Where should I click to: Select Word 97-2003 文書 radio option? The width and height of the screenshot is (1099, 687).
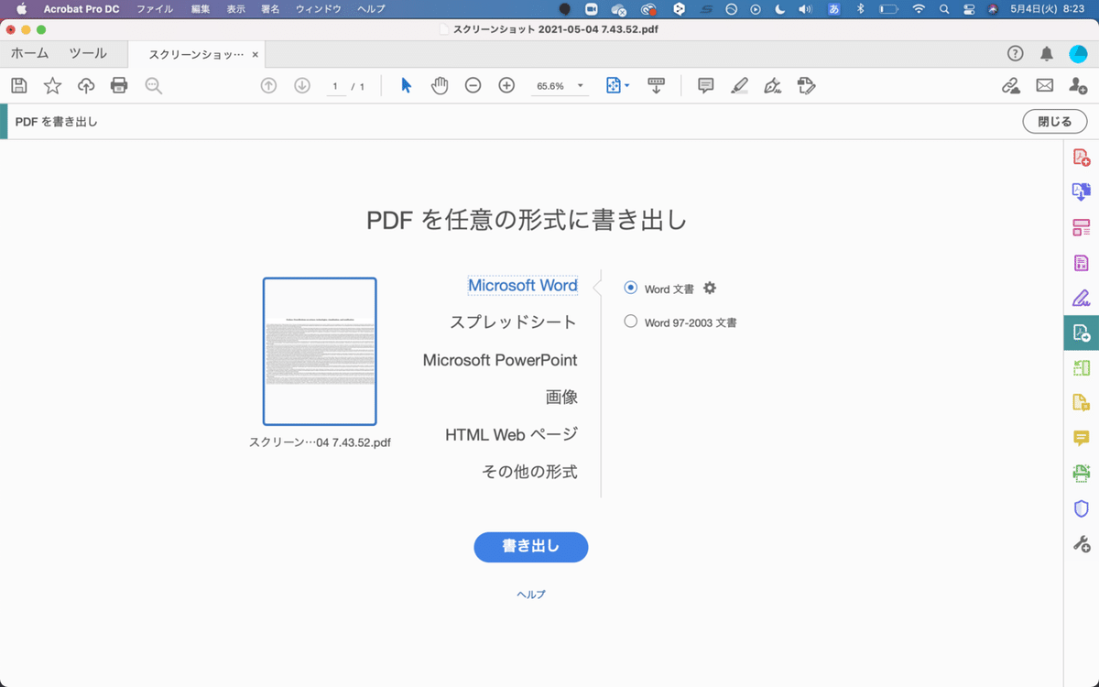pos(630,322)
